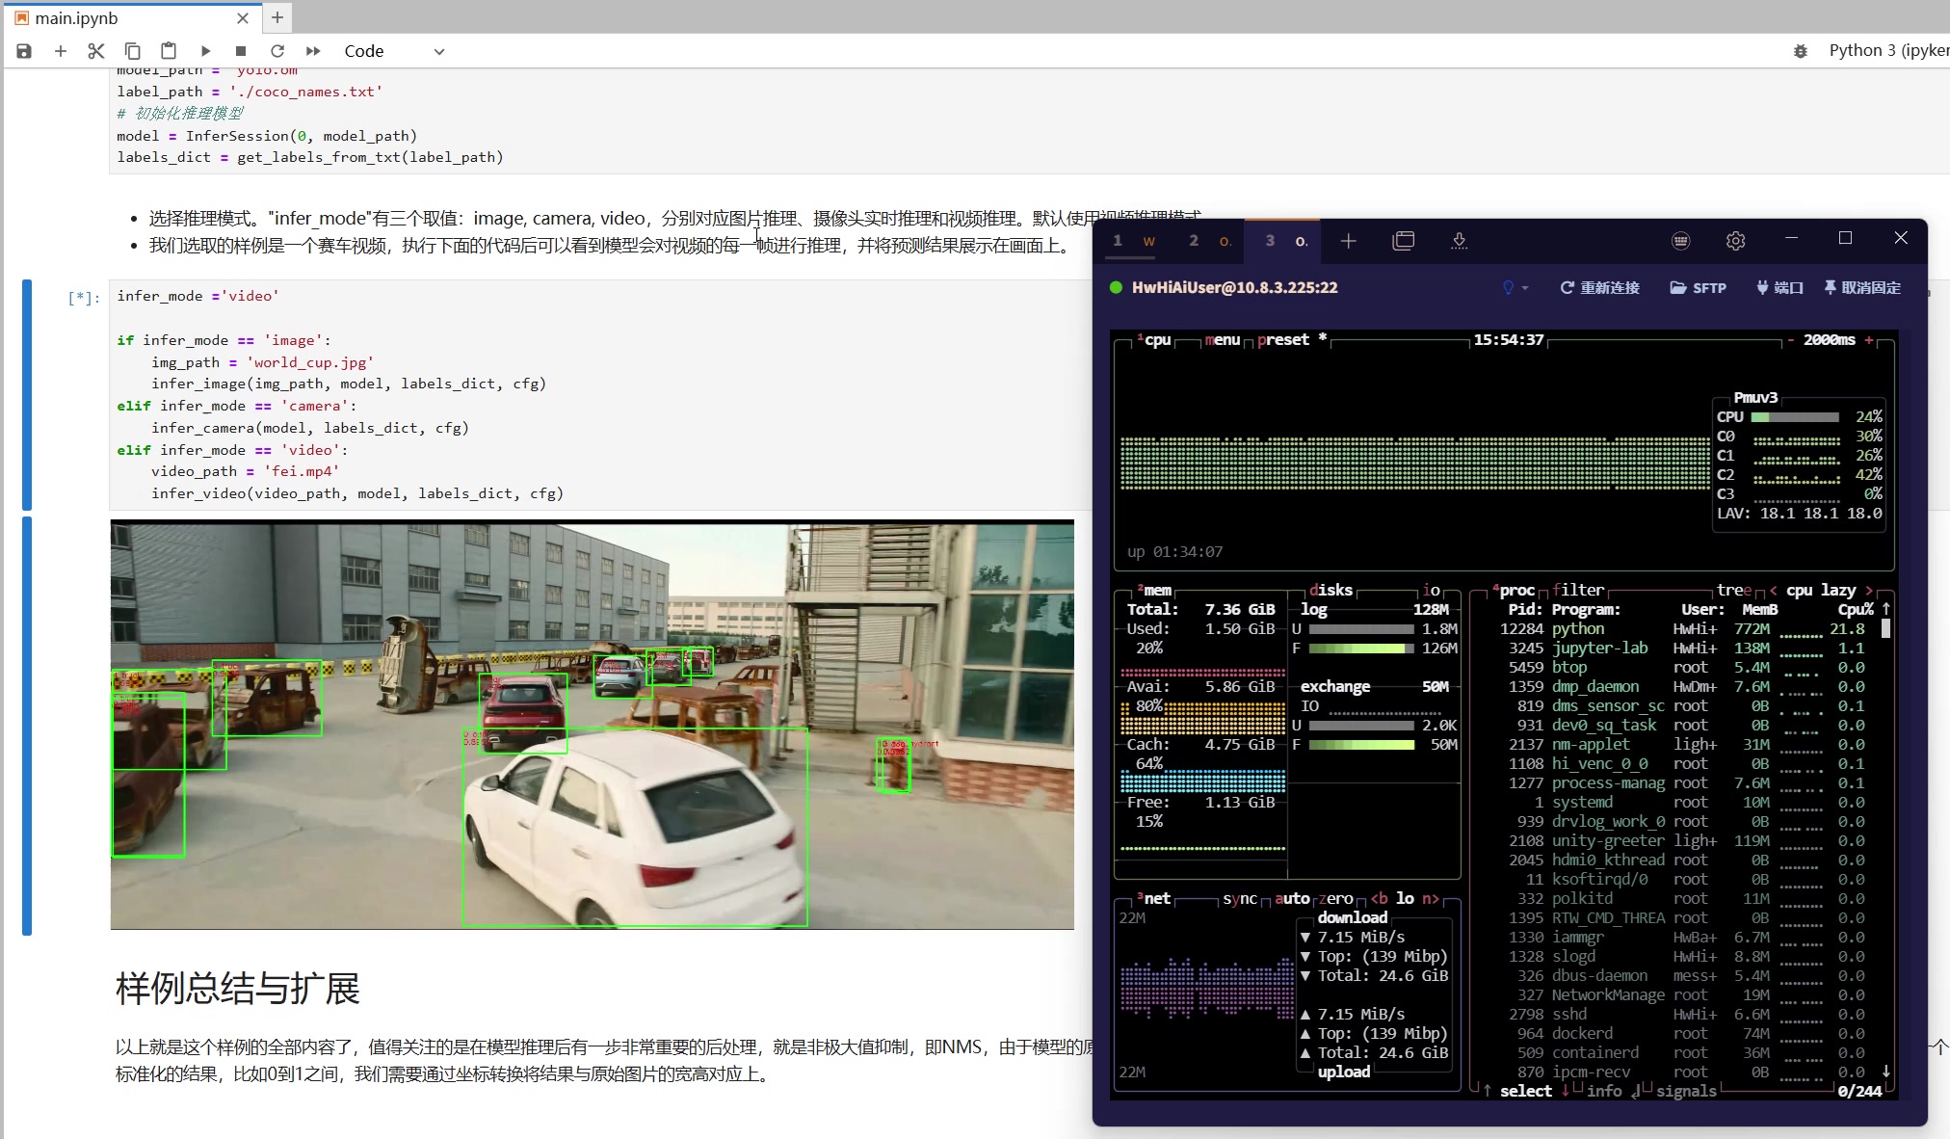Image resolution: width=1950 pixels, height=1139 pixels.
Task: Save the notebook with the save icon
Action: pyautogui.click(x=24, y=51)
